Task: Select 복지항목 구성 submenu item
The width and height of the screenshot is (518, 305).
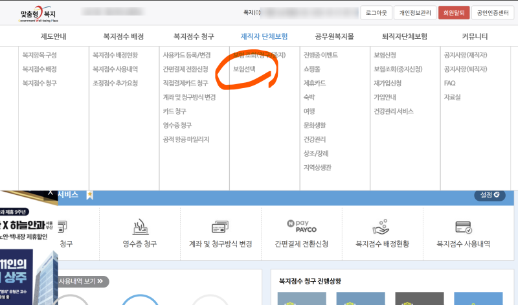Action: click(39, 55)
